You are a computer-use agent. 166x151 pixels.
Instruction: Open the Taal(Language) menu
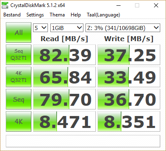tap(103, 15)
